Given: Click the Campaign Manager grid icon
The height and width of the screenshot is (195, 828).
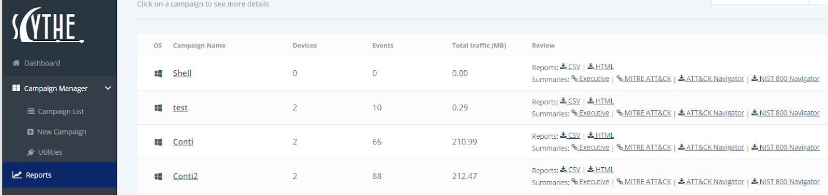Looking at the screenshot, I should [16, 88].
